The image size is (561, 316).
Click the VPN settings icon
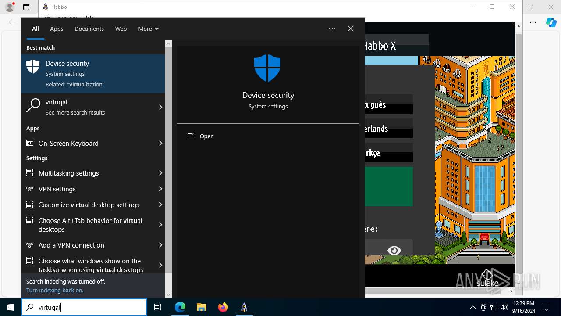pyautogui.click(x=30, y=189)
